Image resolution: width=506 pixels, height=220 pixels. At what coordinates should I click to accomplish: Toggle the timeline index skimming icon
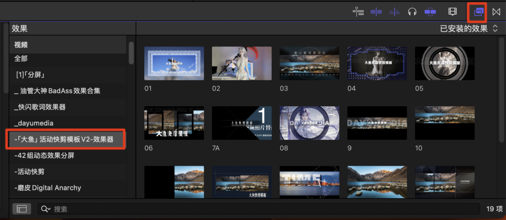pos(358,11)
